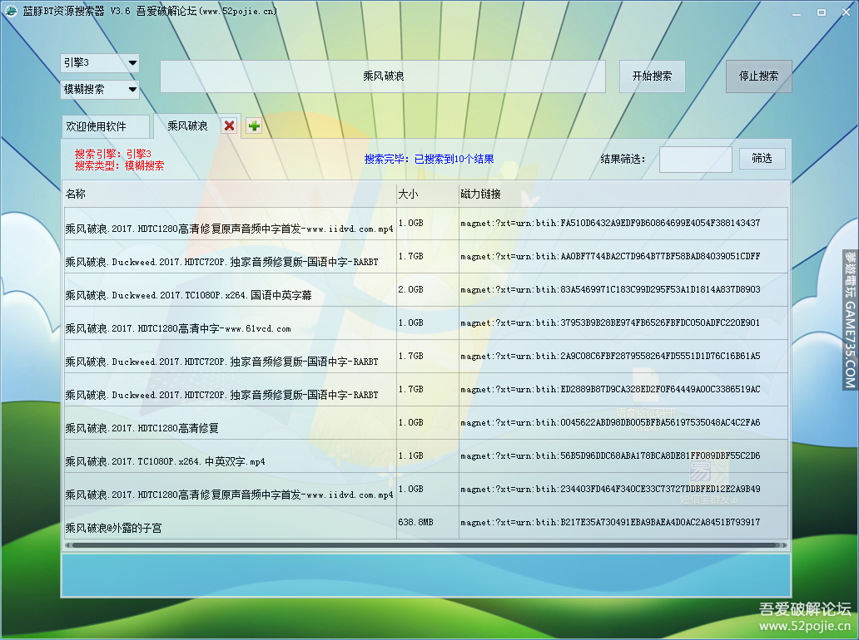Close the 乘风破浪 tab with red X
This screenshot has width=859, height=640.
(229, 126)
